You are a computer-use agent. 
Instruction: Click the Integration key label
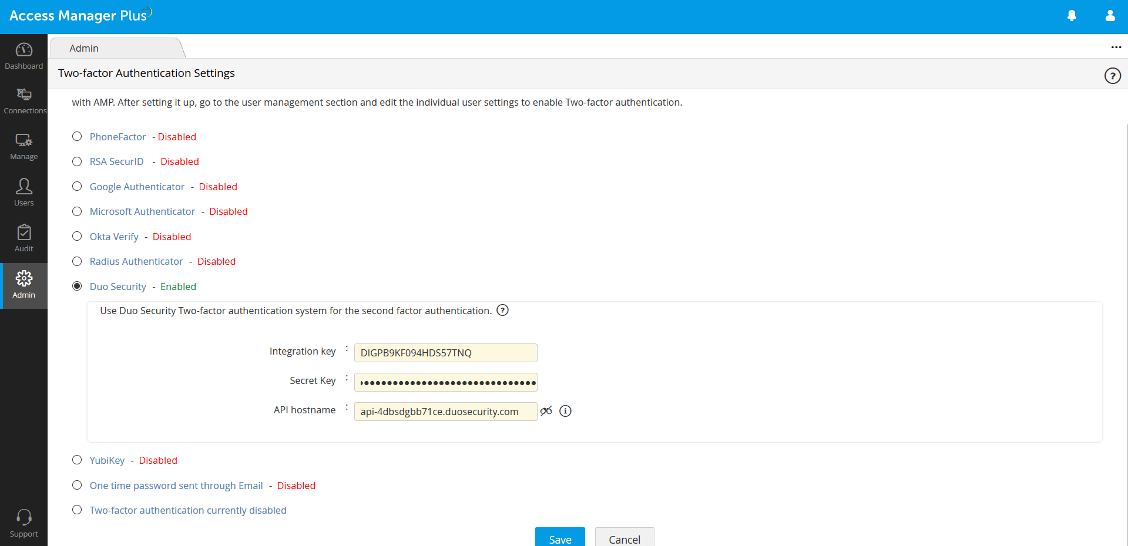coord(303,351)
